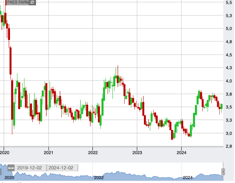
Task: Click the date range double-arrow icon
Action: (x=11, y=168)
